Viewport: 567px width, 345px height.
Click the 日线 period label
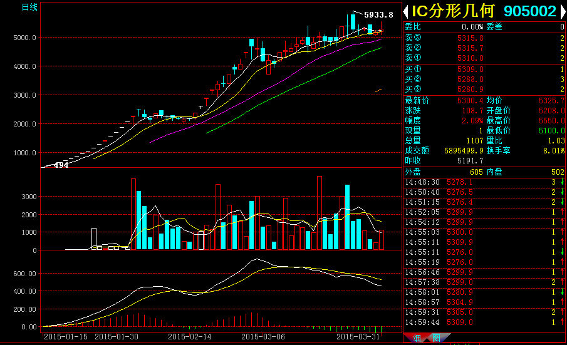click(29, 8)
